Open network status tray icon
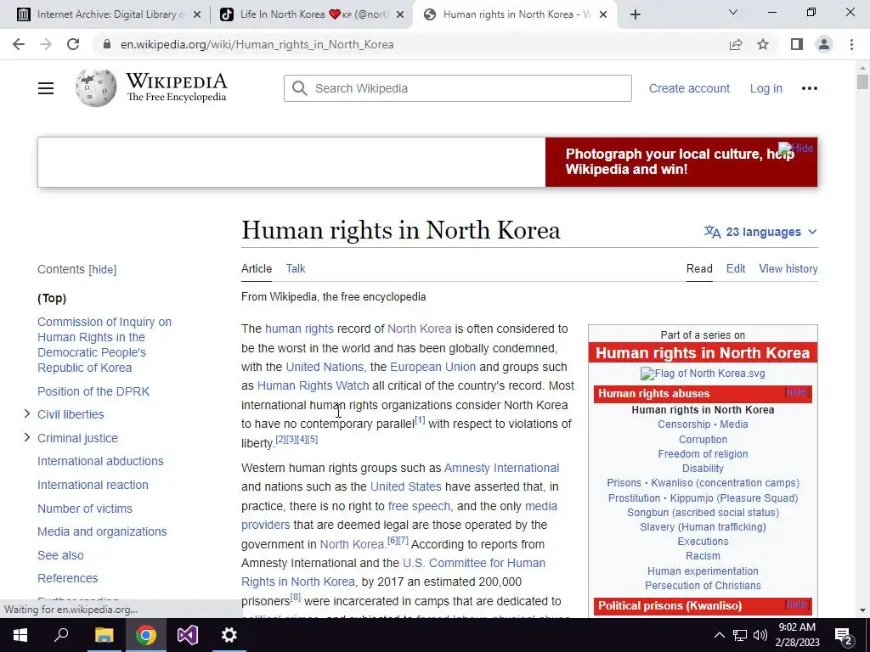The image size is (870, 652). [740, 635]
